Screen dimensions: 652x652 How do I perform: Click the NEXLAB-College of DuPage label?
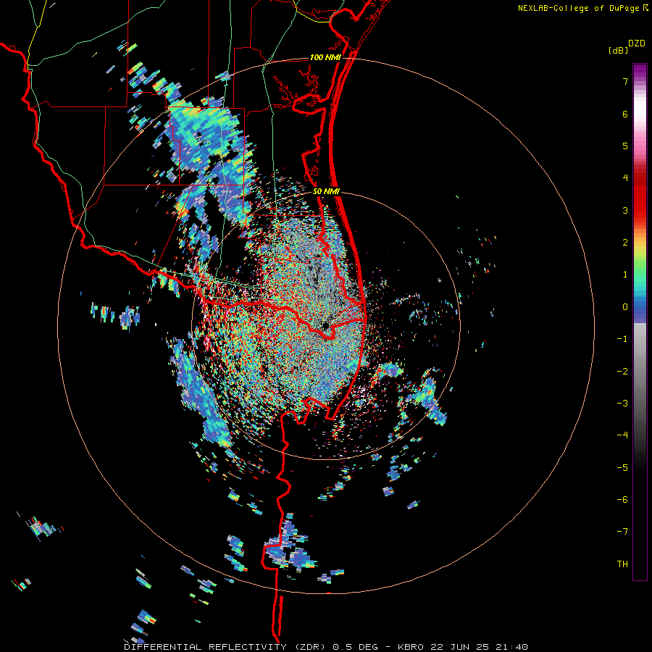[x=578, y=8]
